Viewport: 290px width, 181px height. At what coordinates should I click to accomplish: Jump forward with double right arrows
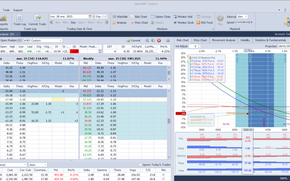pos(106,23)
